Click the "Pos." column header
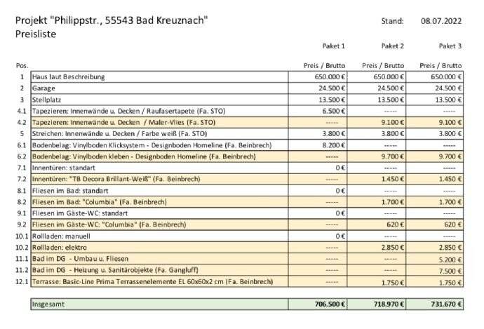The height and width of the screenshot is (329, 484). (x=21, y=65)
